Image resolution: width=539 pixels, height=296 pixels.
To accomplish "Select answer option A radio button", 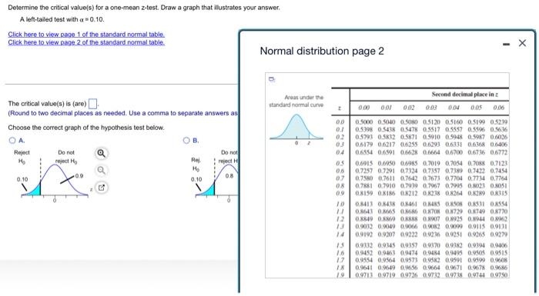I will click(x=12, y=140).
